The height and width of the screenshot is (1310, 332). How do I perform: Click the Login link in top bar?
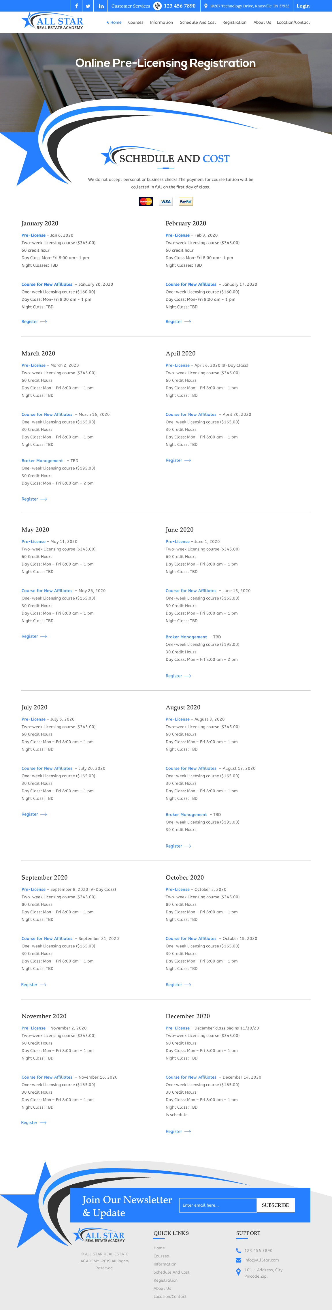click(303, 6)
